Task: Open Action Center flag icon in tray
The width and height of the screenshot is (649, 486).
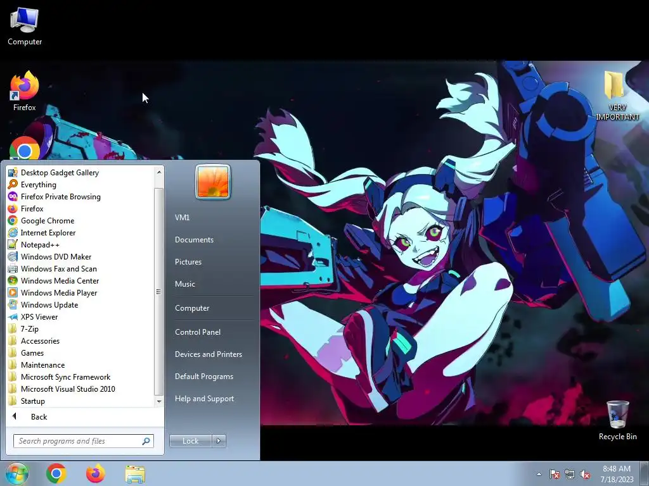Action: [x=554, y=474]
